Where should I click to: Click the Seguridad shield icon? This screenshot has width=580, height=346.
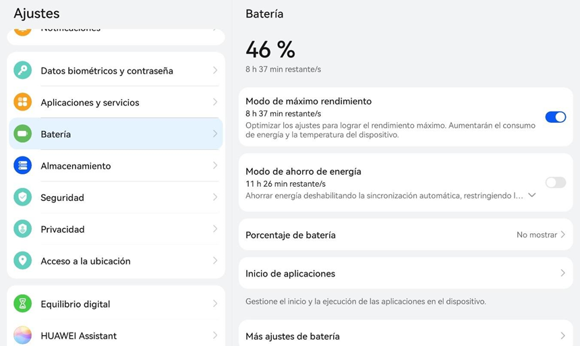22,197
